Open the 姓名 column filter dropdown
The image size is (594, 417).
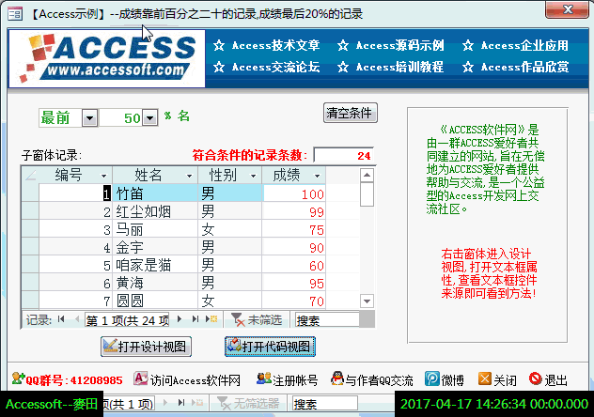coord(189,176)
